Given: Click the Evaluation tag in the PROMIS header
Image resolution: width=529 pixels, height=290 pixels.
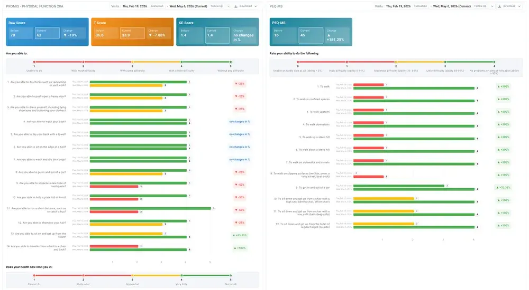Looking at the screenshot, I should [157, 6].
